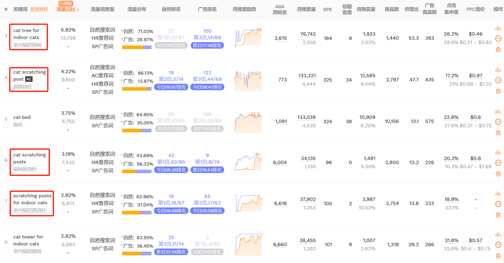Delete the cat bed keyword row

[498, 132]
